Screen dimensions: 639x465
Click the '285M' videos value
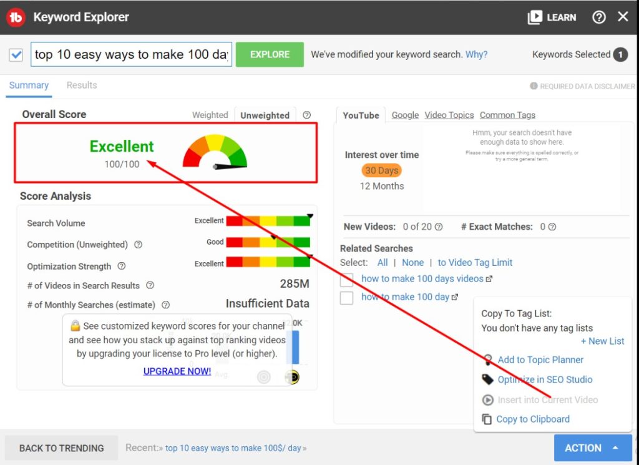pyautogui.click(x=295, y=283)
